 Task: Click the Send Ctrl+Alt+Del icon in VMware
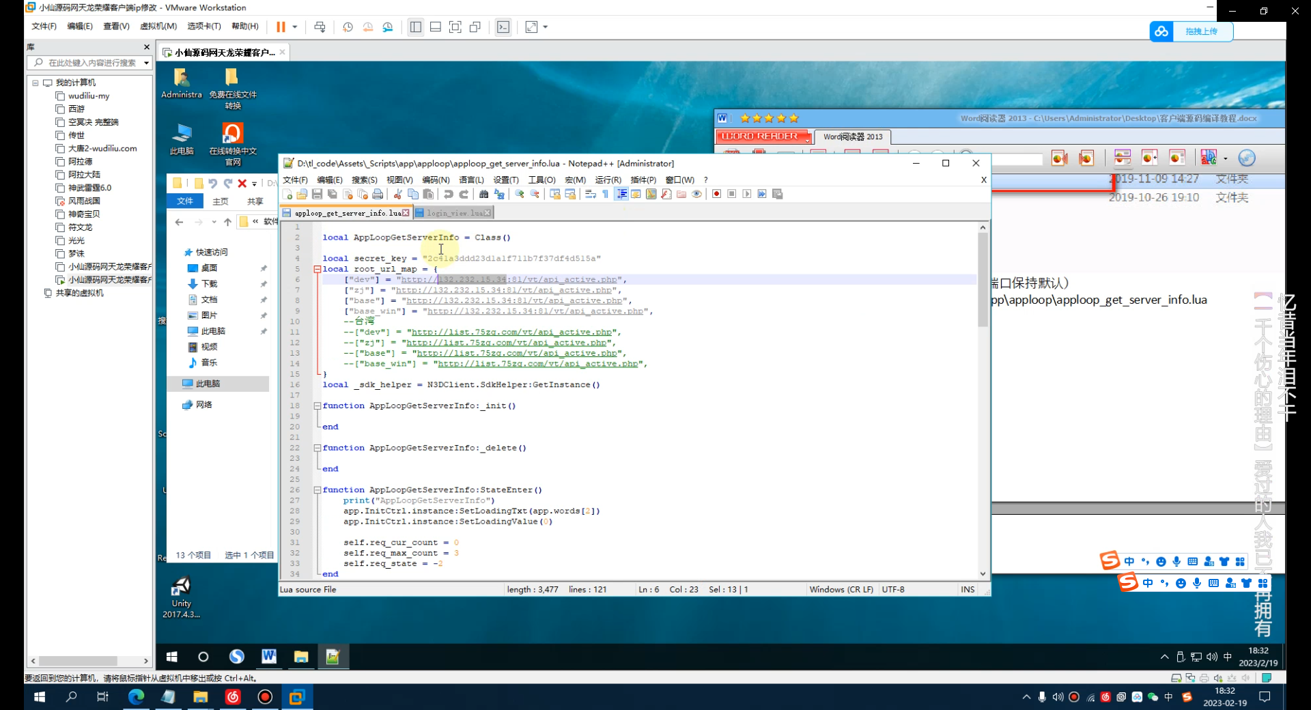coord(320,27)
